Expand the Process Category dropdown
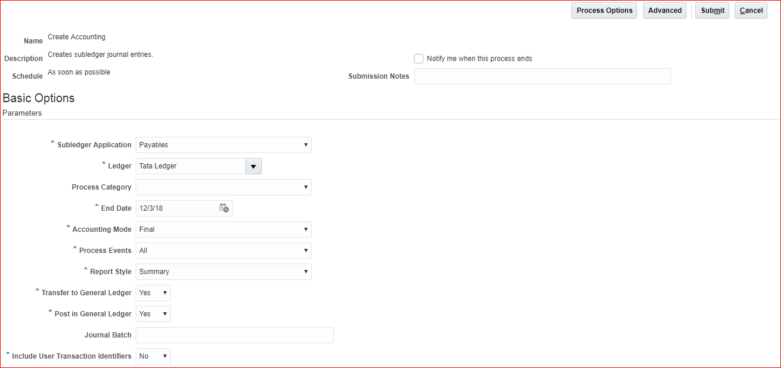Screen dimensions: 781x368 click(x=223, y=187)
